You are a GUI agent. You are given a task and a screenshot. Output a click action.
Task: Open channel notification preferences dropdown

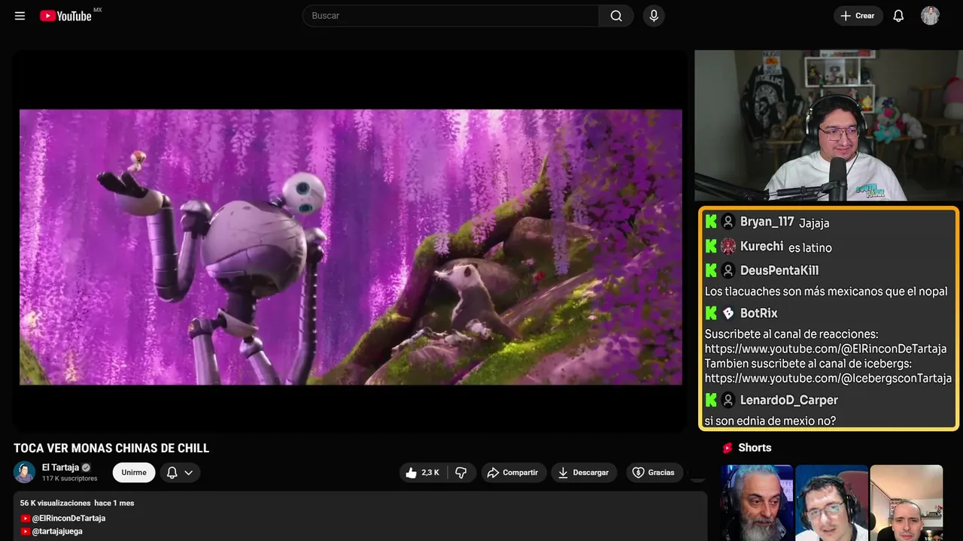(180, 473)
